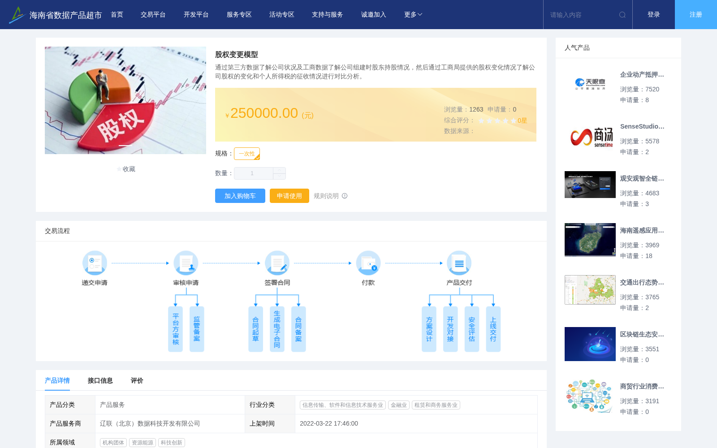Open the 交通出行态势 product thumbnail
717x448 pixels.
point(590,290)
